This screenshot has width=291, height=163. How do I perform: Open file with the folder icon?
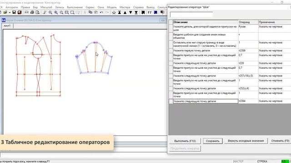pos(5,12)
